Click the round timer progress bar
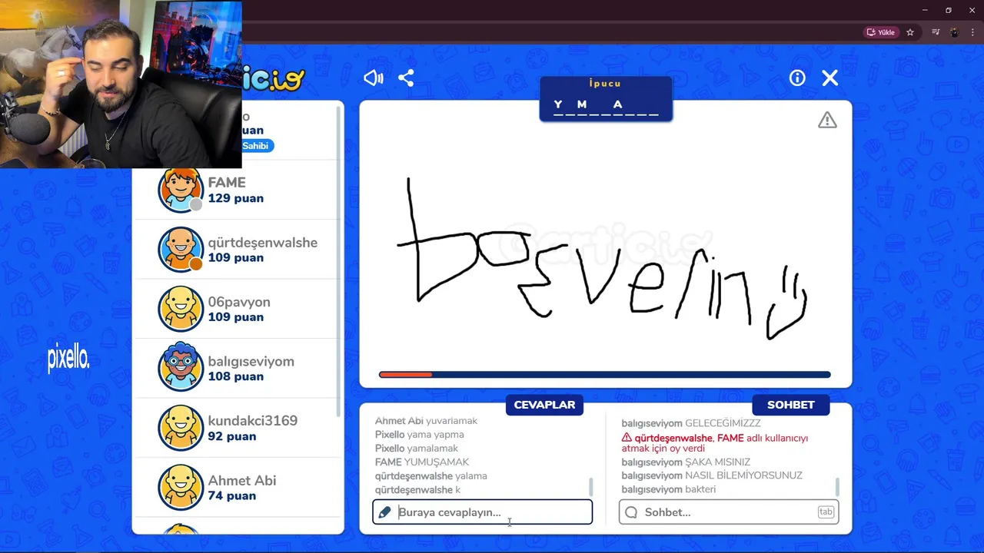The image size is (984, 553). [x=604, y=375]
